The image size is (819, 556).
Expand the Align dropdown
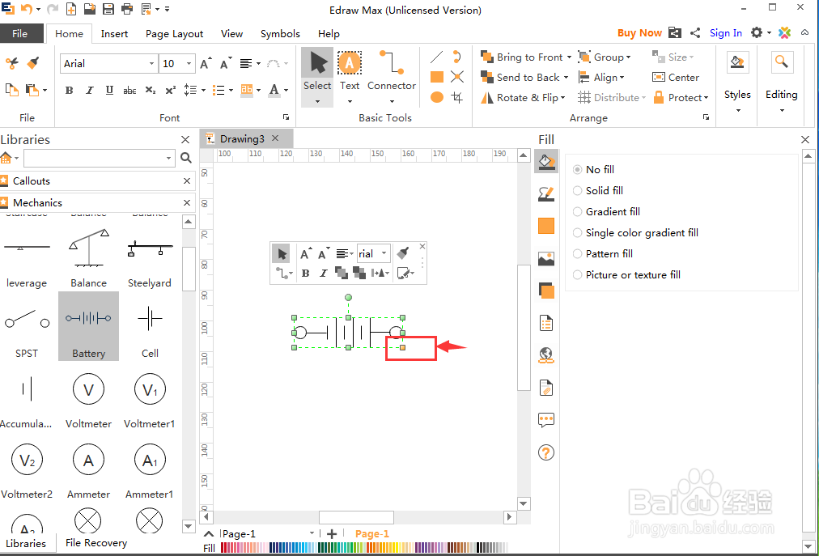point(622,78)
